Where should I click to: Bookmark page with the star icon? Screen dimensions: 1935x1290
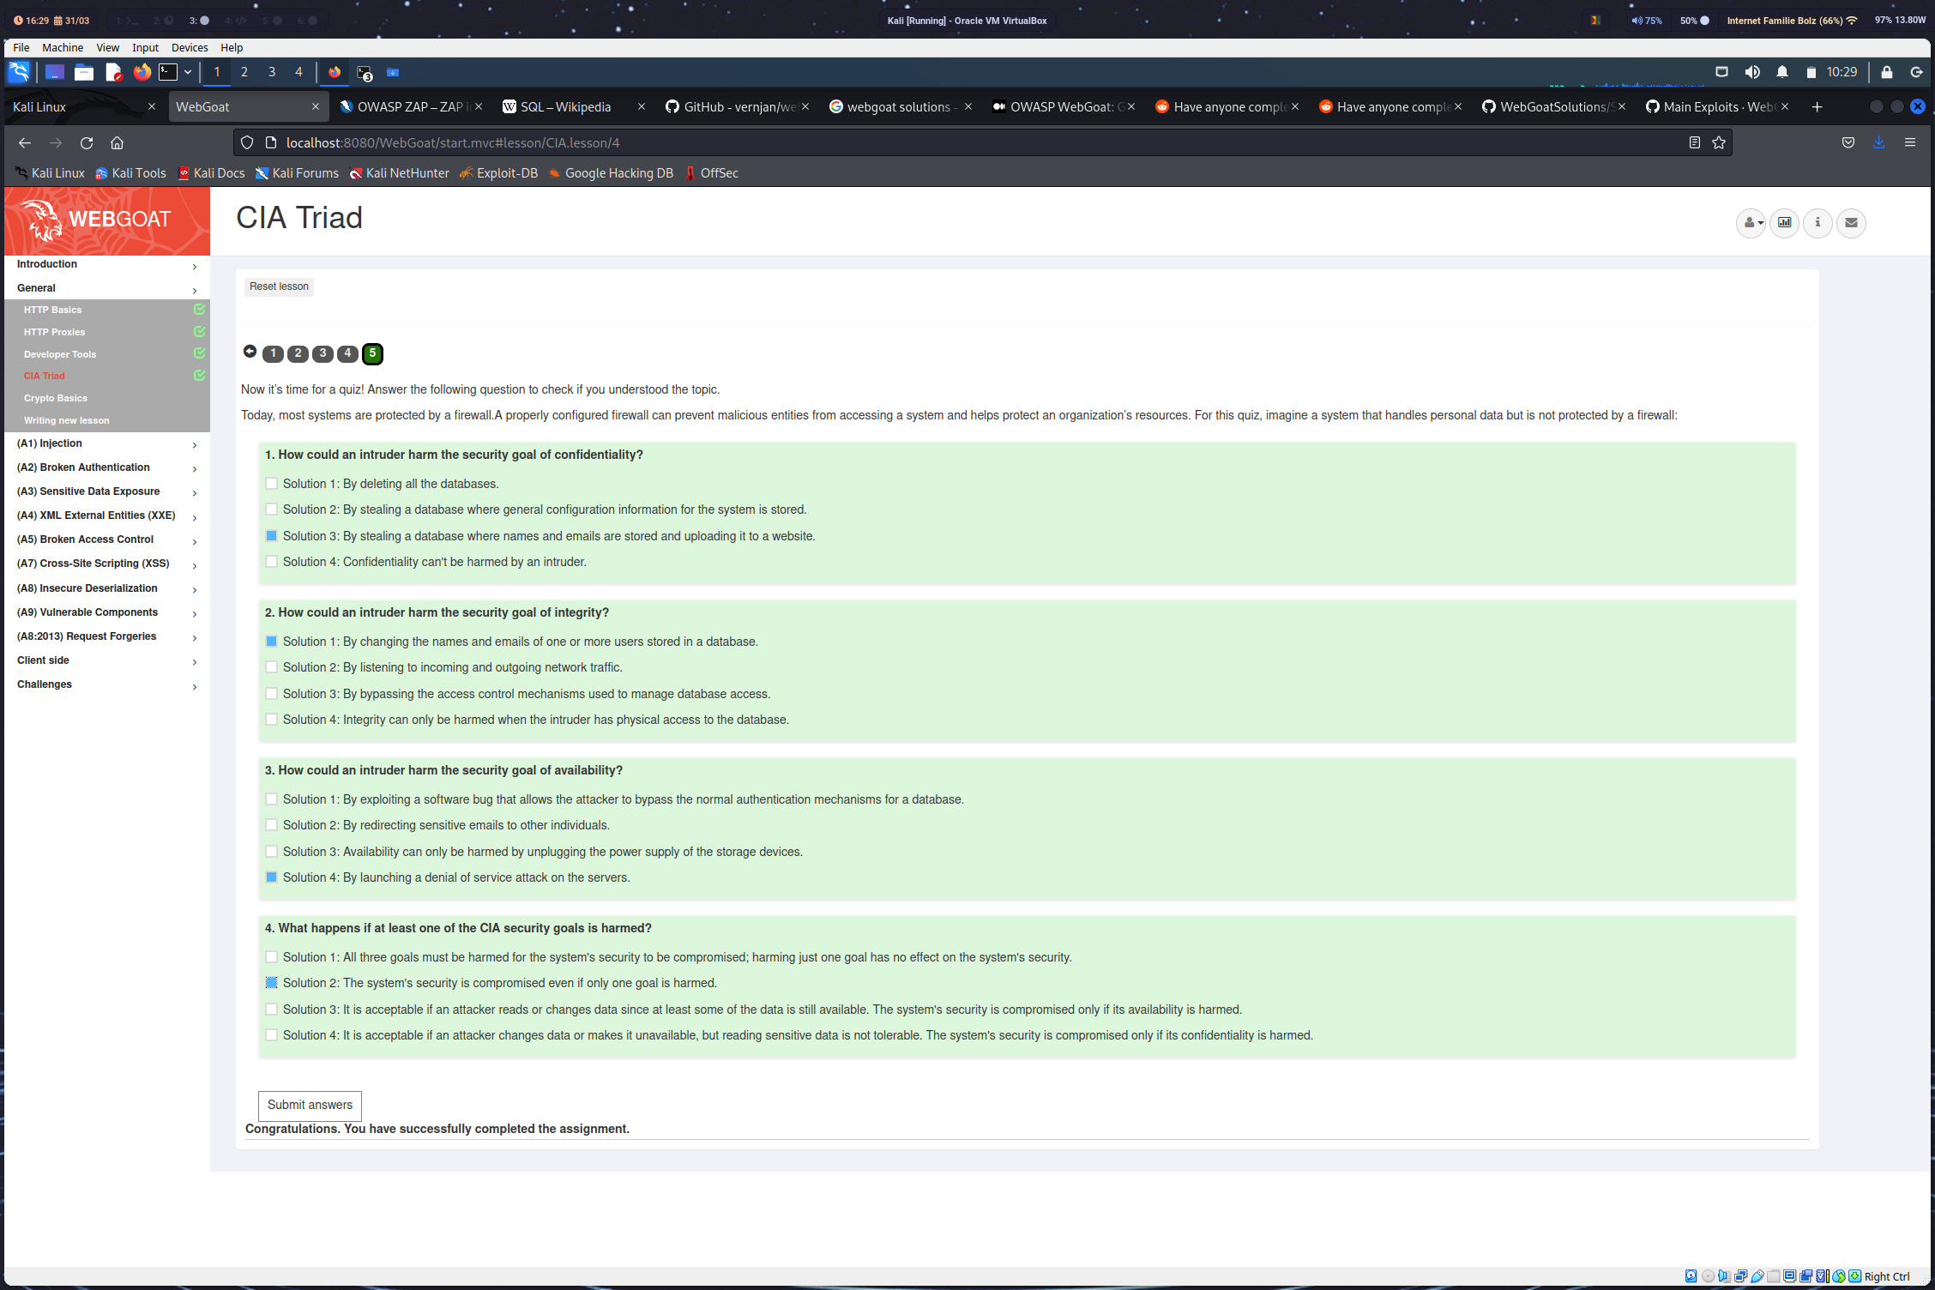click(1719, 143)
